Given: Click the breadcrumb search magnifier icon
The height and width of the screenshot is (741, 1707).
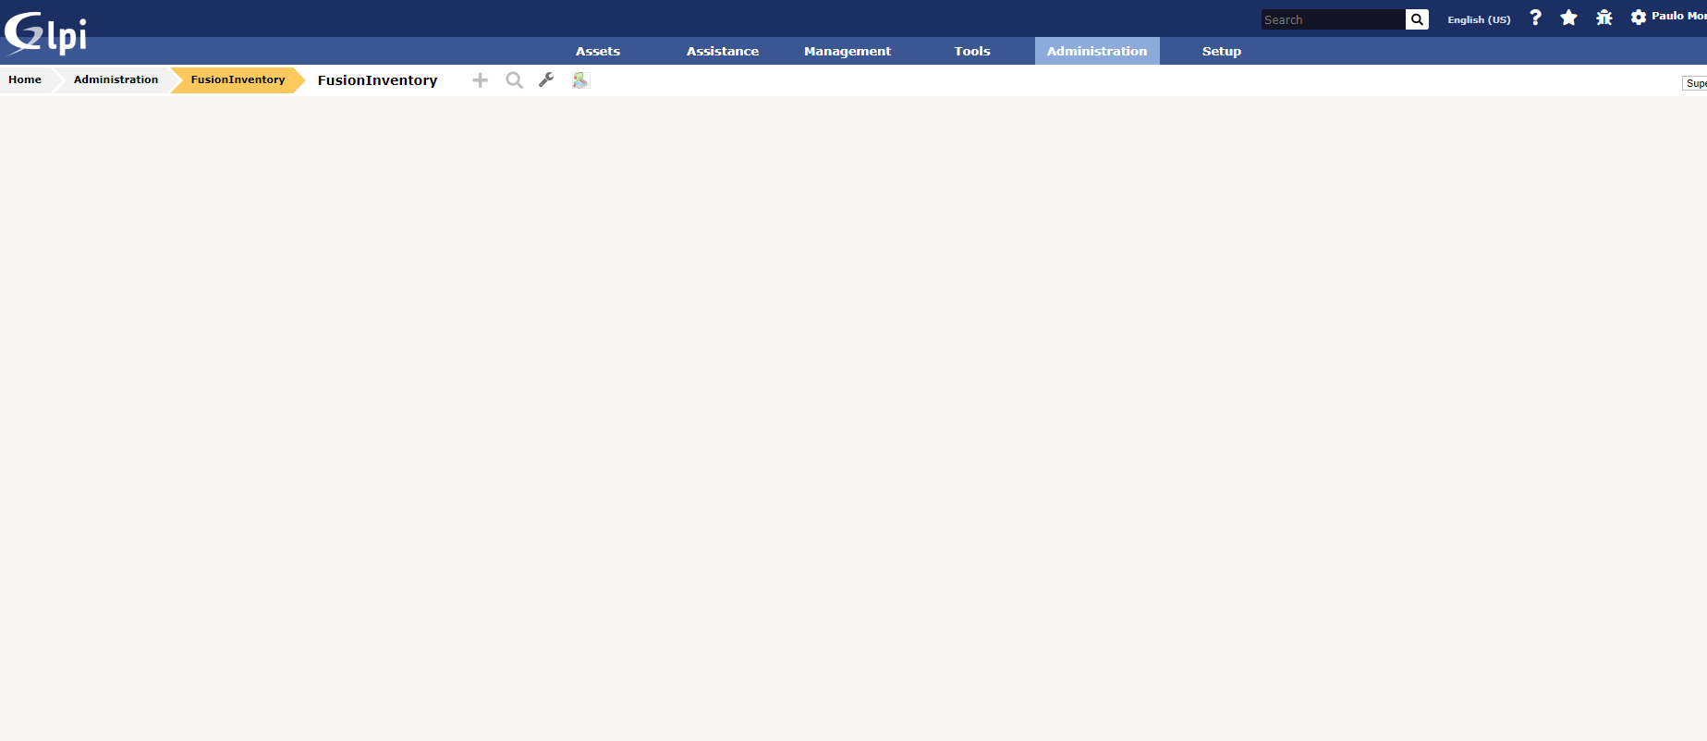Looking at the screenshot, I should (514, 80).
